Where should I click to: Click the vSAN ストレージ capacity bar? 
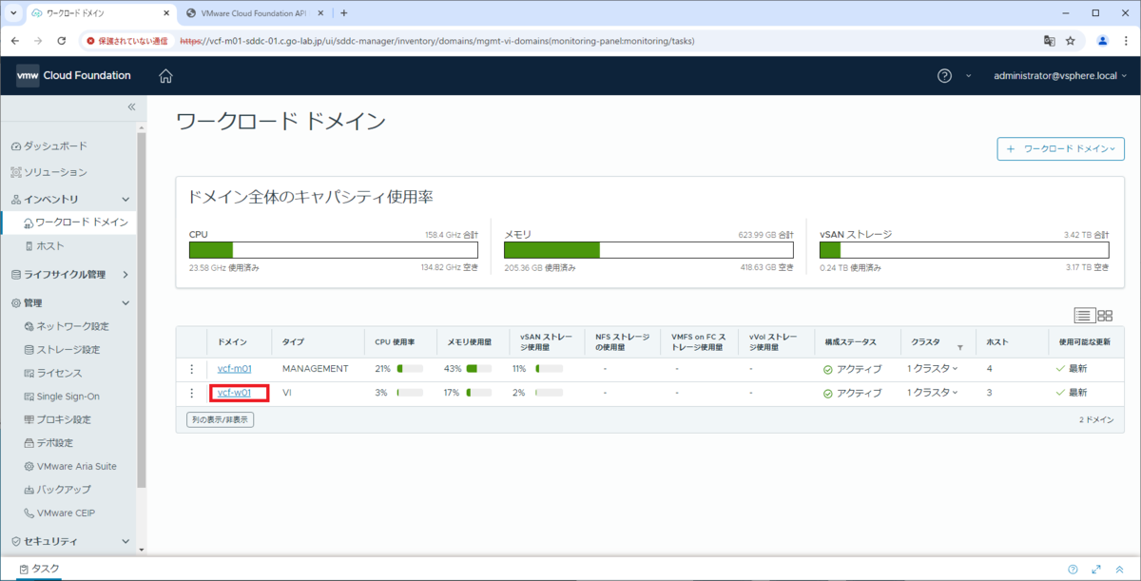pyautogui.click(x=964, y=251)
